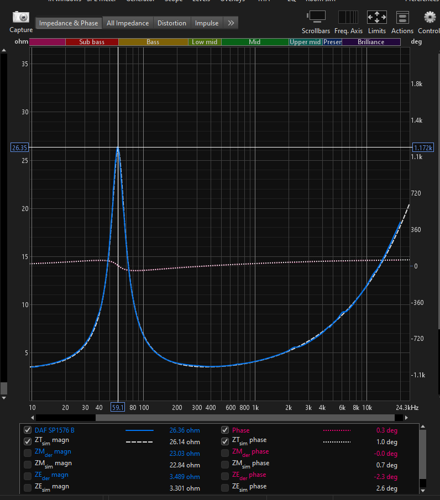The width and height of the screenshot is (440, 500).
Task: Click the 59.1 cursor frequency box
Action: point(118,407)
